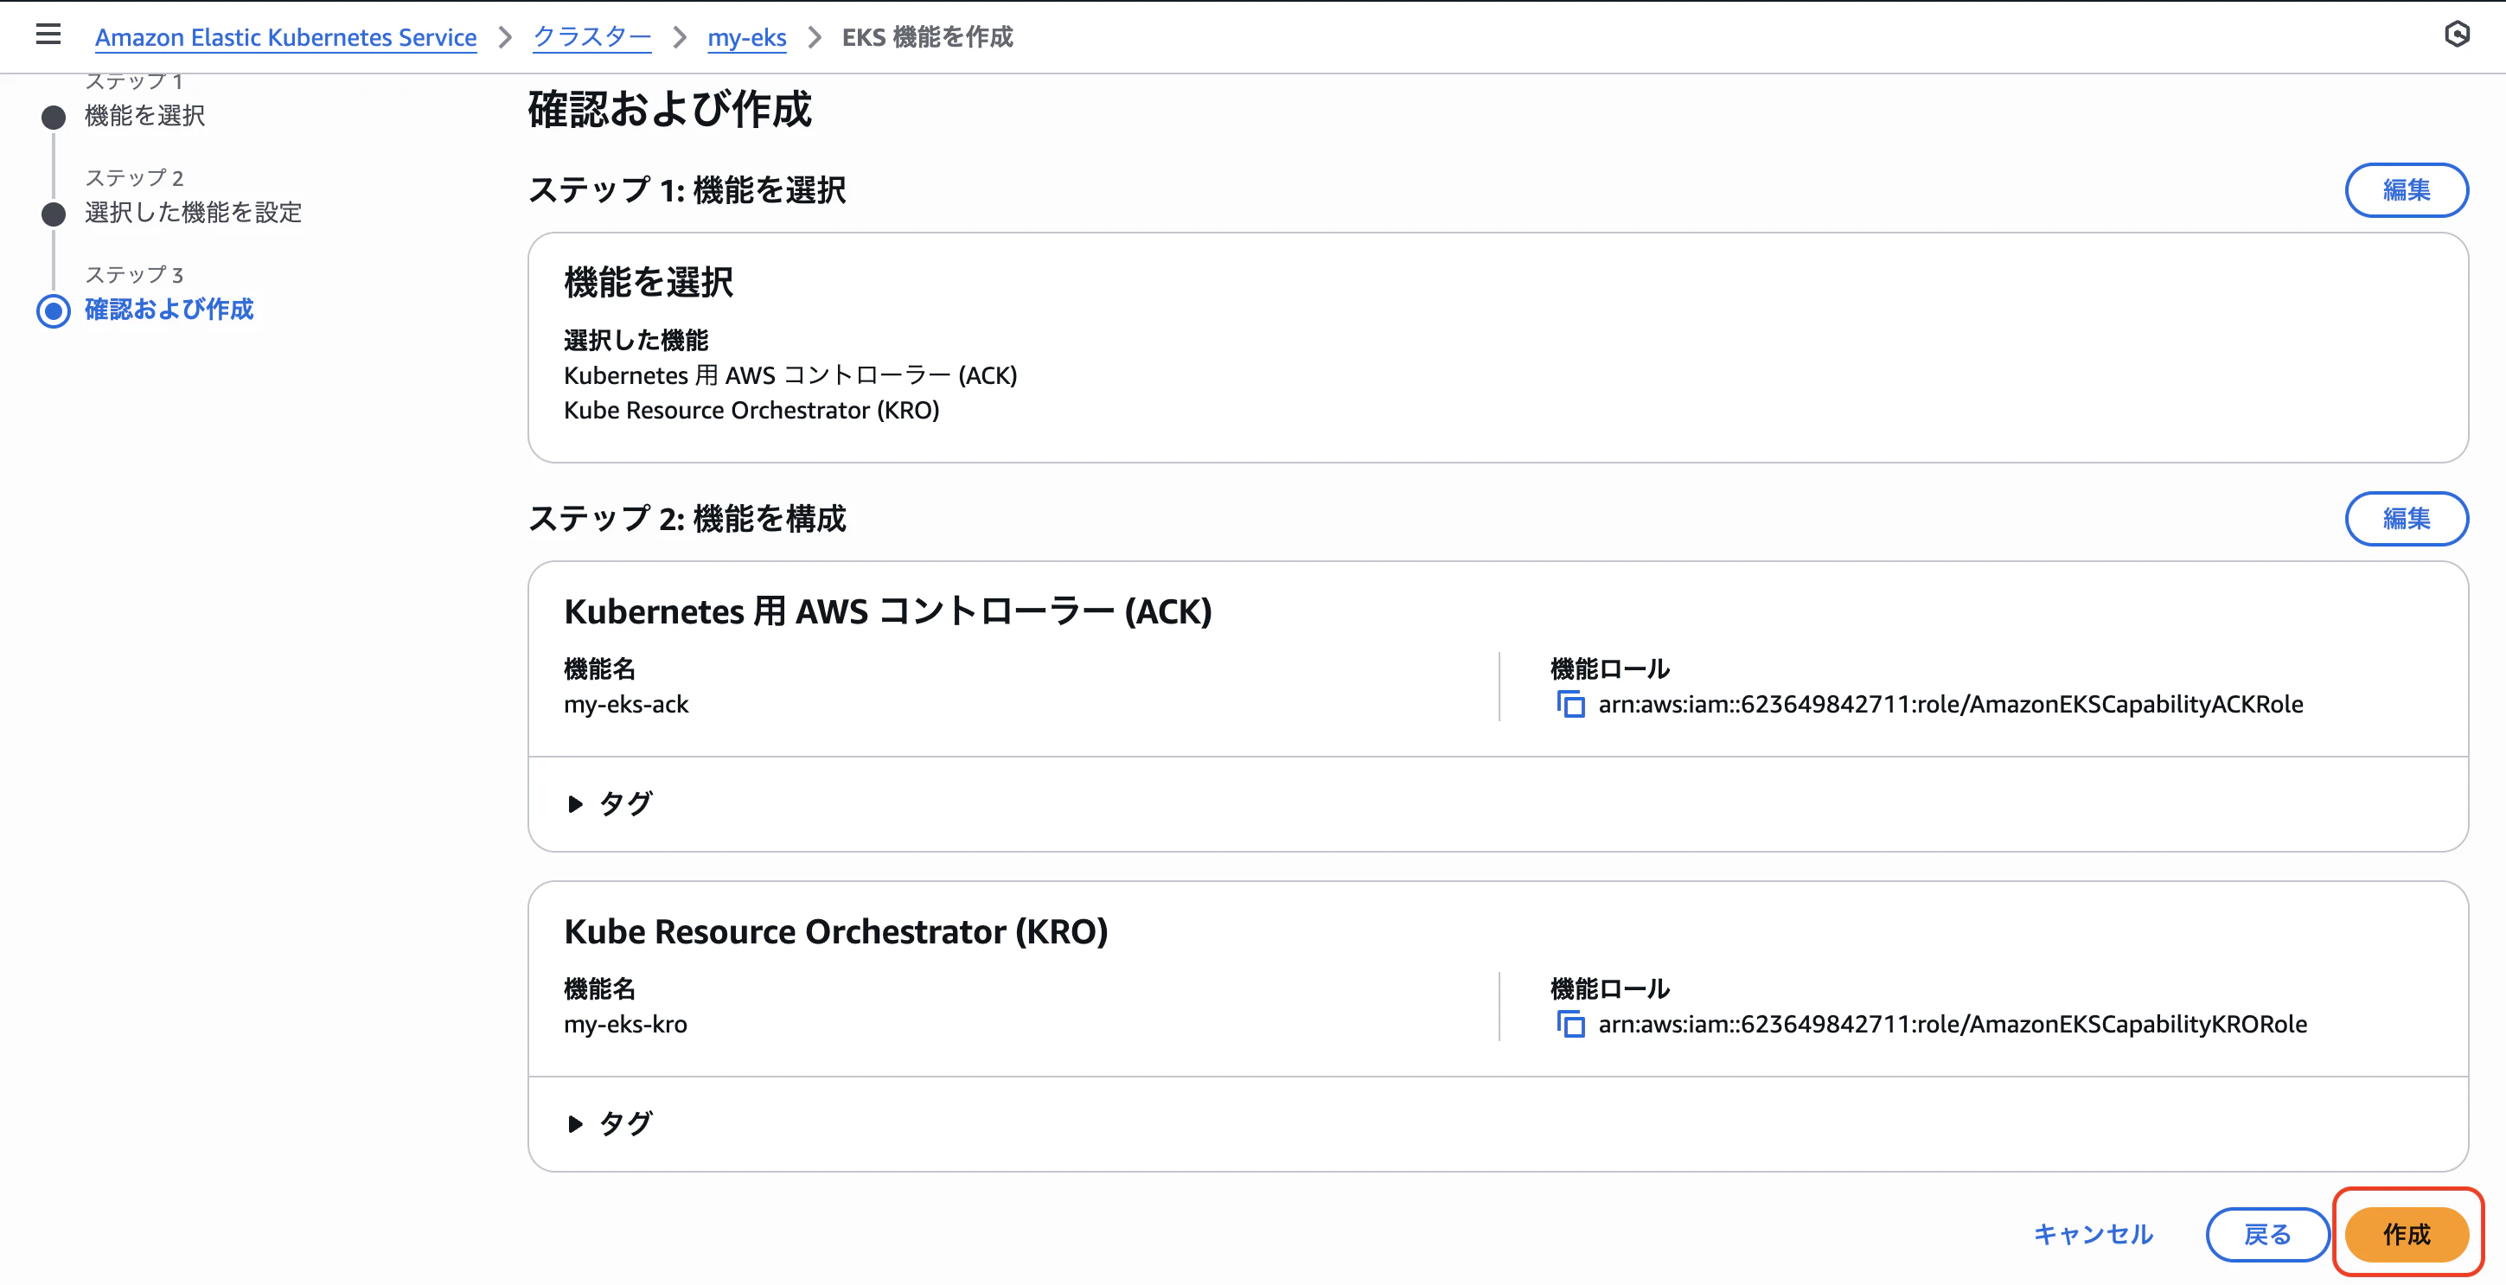Copy the AmazonEKSCapabilityKRORole ARN

1572,1023
